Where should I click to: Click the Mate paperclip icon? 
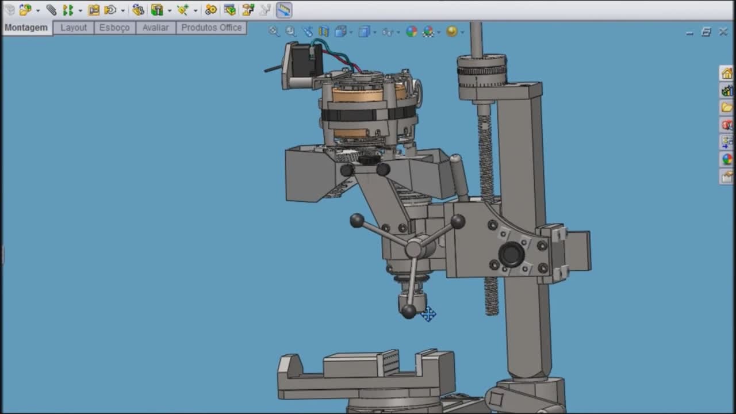tap(52, 10)
